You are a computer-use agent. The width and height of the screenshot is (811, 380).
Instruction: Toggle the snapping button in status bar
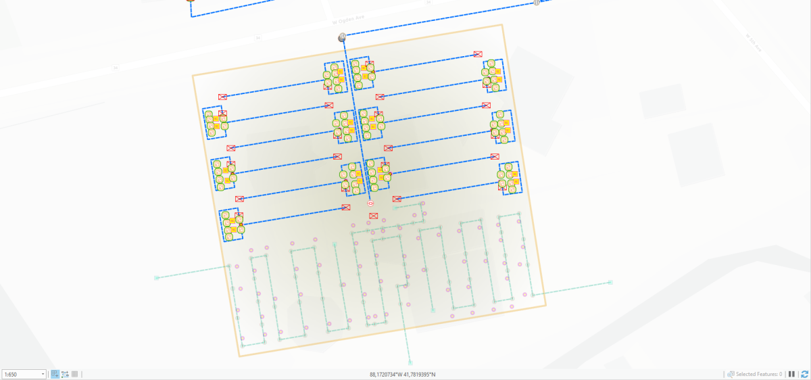(x=55, y=374)
